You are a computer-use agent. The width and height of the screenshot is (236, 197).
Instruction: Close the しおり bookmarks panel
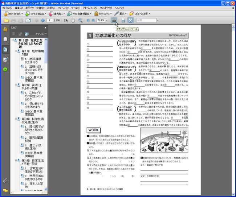(x=45, y=28)
